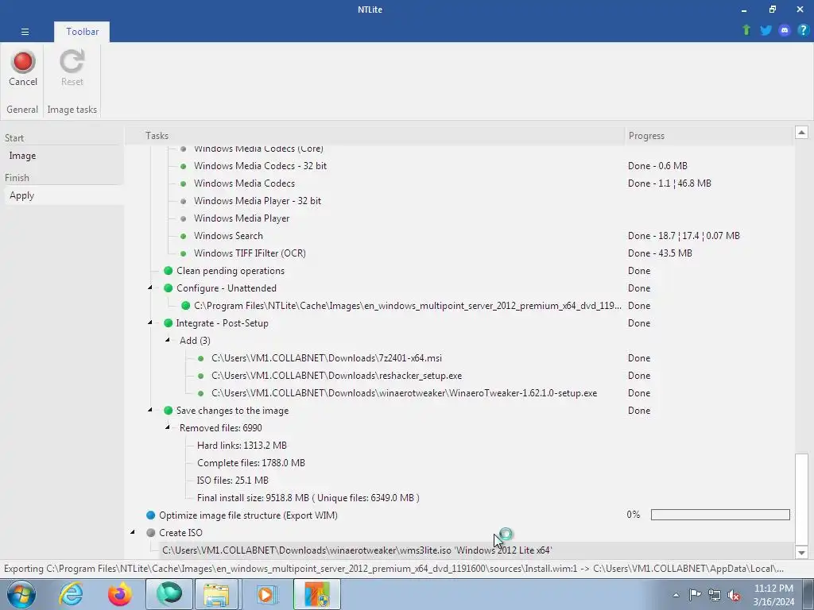Open the hamburger menu icon

(x=25, y=32)
